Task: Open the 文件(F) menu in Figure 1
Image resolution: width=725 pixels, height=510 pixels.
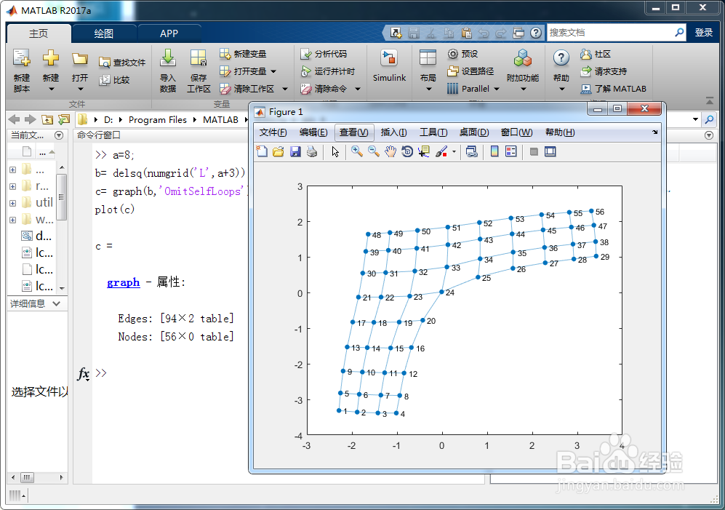Action: 273,132
